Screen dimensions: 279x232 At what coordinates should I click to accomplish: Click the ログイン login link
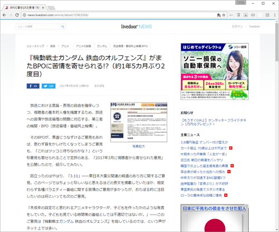click(237, 26)
